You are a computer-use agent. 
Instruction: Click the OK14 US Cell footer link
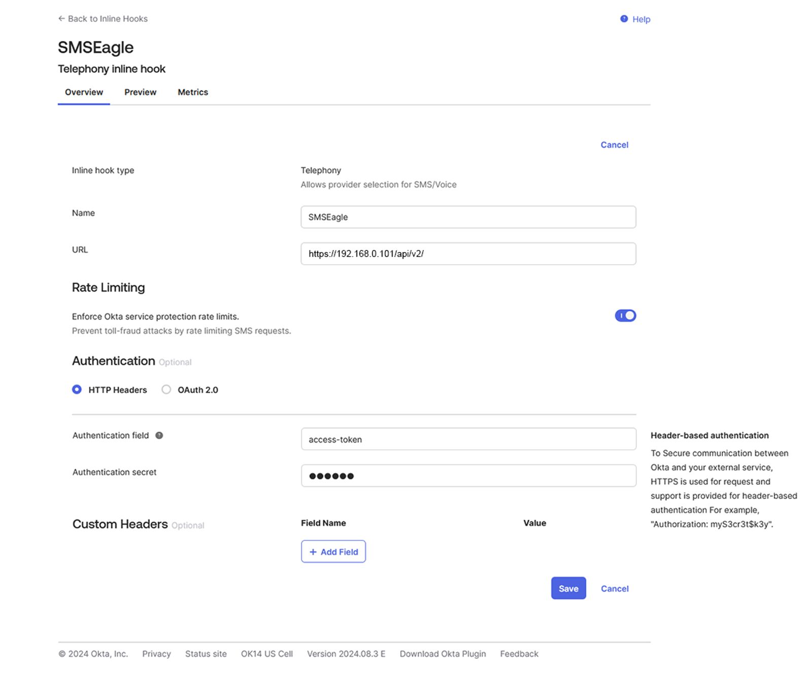click(x=266, y=654)
